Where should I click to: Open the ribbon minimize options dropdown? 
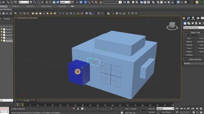click(x=73, y=6)
